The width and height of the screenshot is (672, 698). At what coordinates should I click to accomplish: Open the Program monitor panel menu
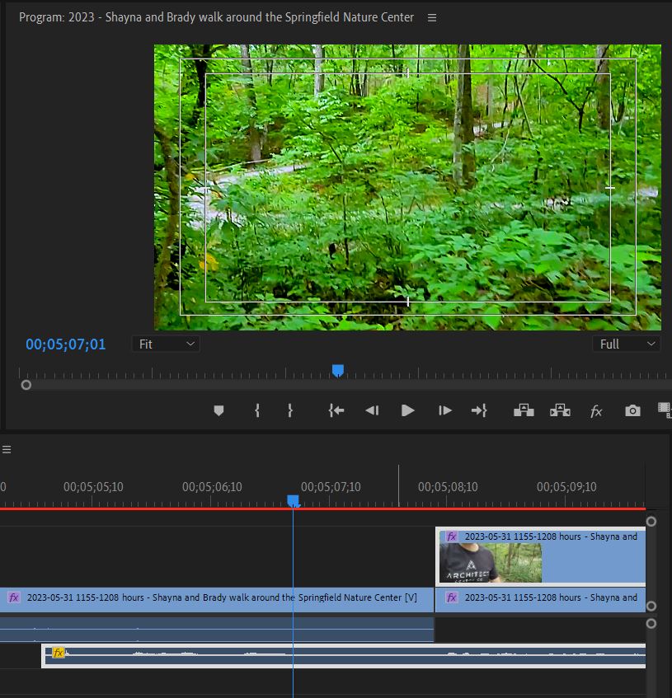pos(432,18)
